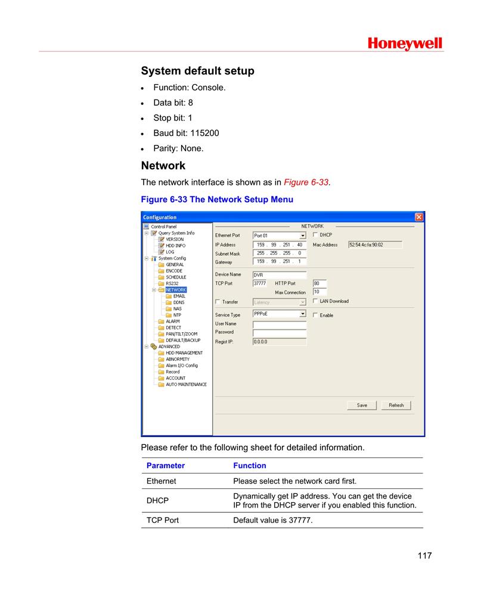Click the Gateway address field

[280, 262]
